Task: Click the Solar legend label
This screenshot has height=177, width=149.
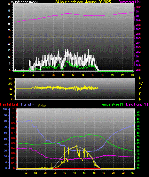Action: tap(42, 106)
